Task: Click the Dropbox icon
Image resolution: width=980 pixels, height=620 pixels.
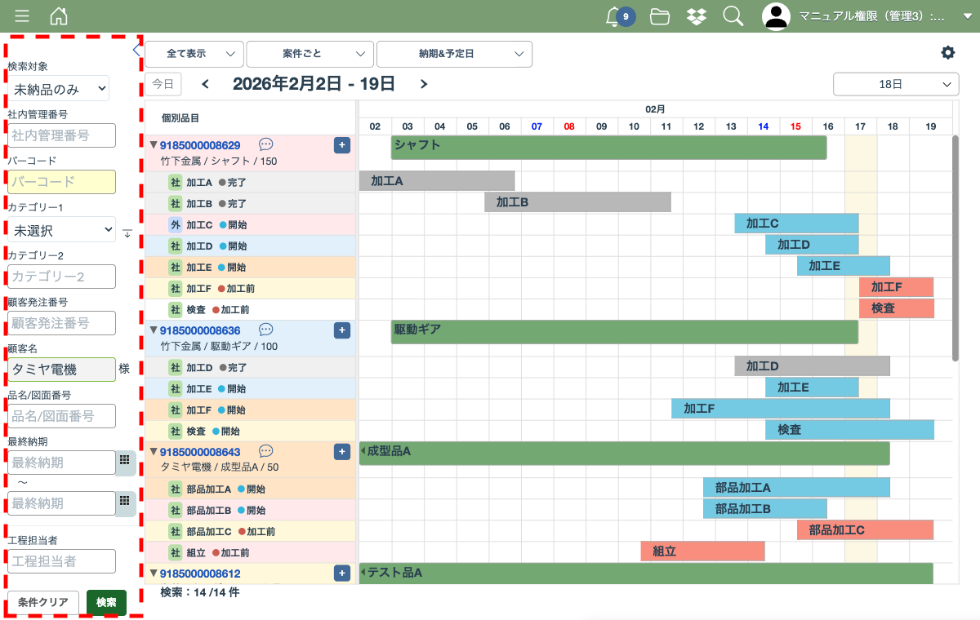Action: [x=696, y=16]
